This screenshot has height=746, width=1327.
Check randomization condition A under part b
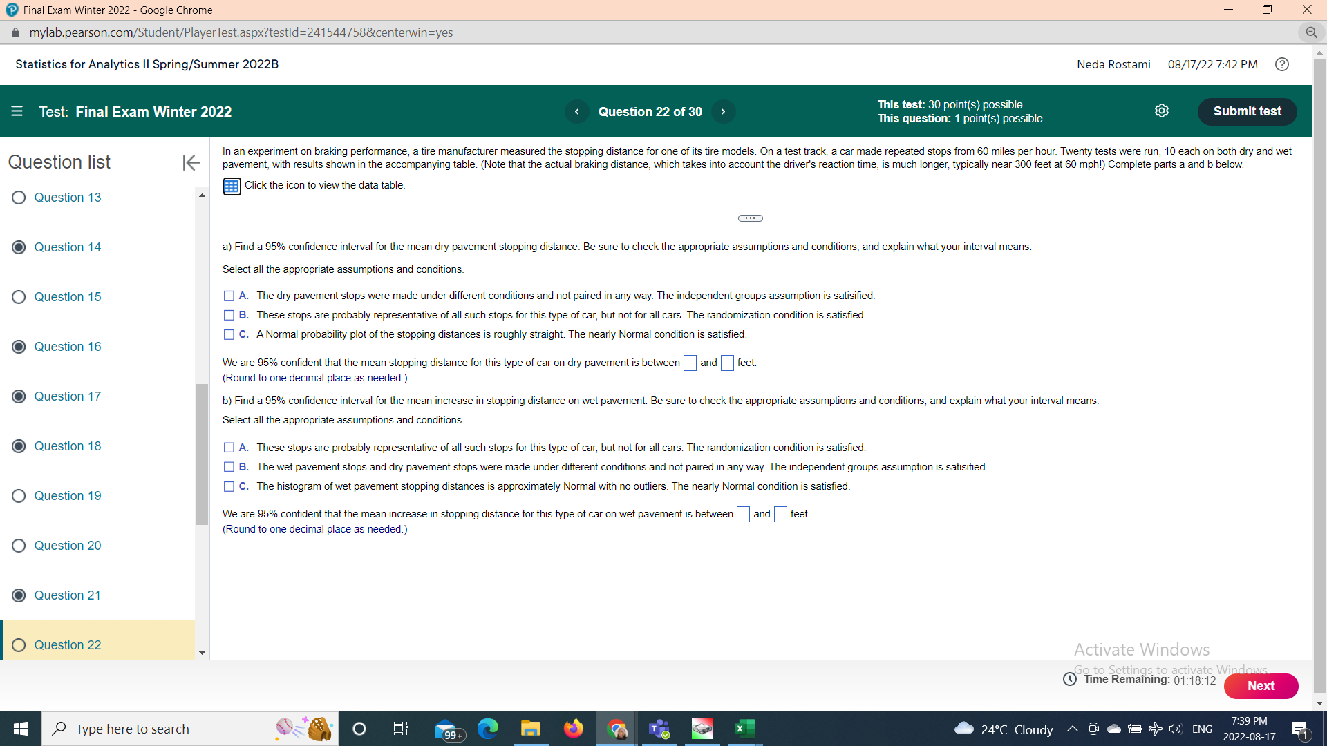coord(229,447)
